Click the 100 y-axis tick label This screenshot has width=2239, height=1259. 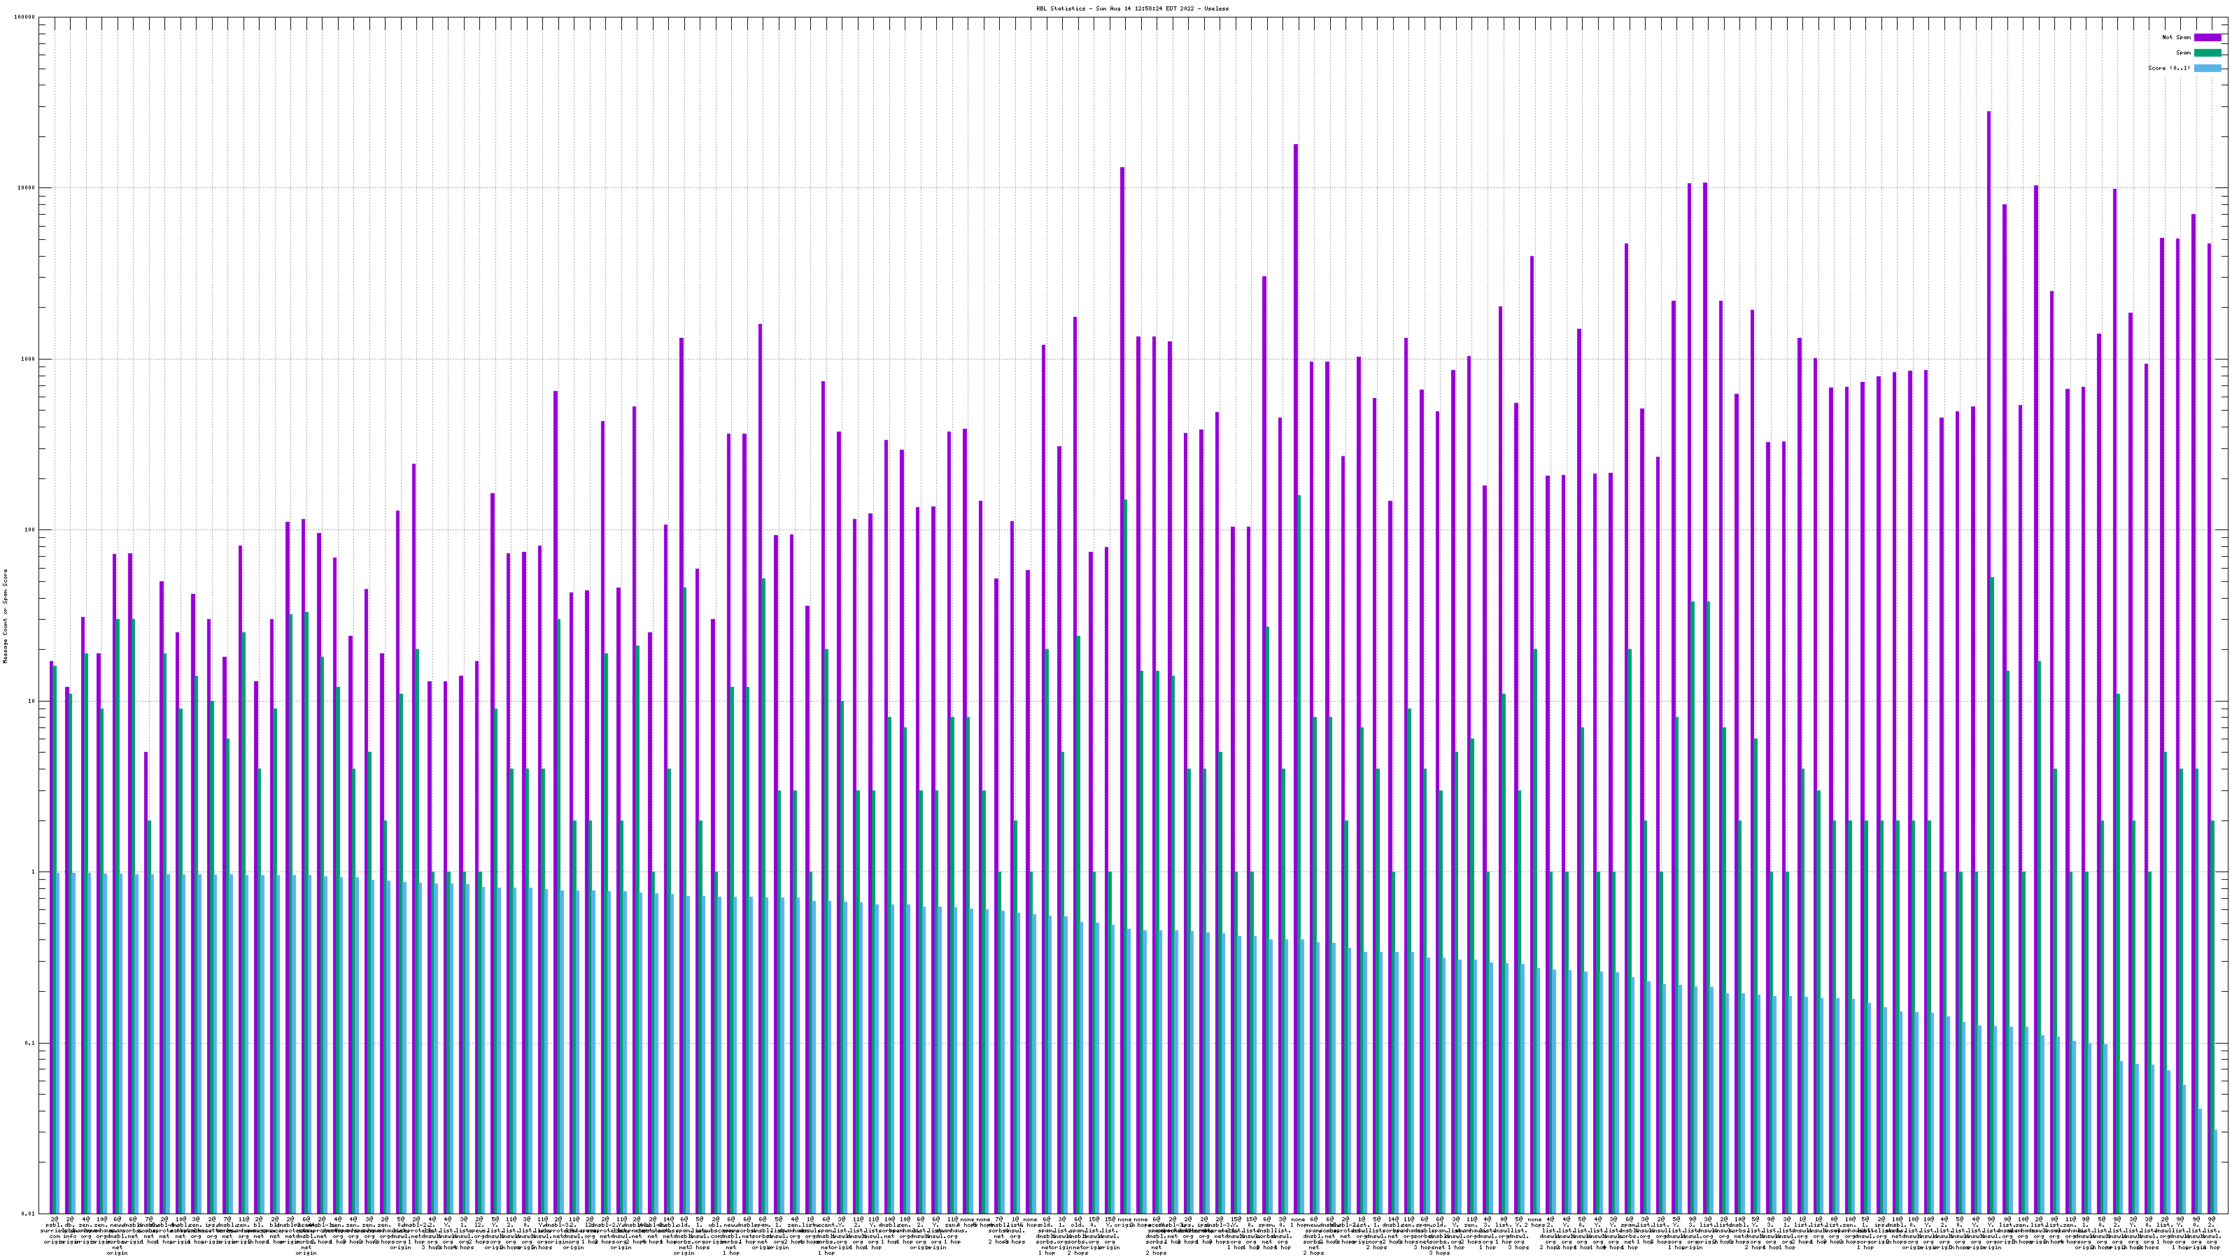click(30, 530)
